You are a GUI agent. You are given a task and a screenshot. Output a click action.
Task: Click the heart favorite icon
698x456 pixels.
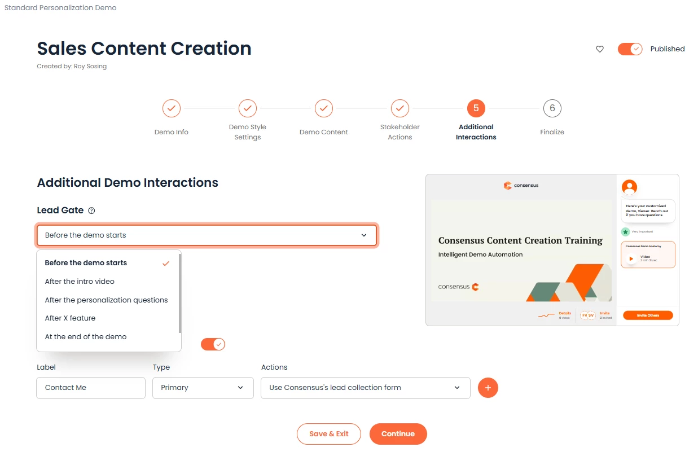[x=600, y=49]
